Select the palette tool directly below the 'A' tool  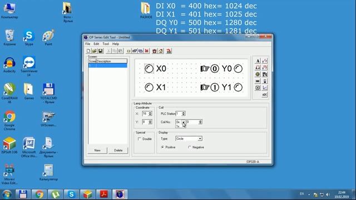(258, 68)
